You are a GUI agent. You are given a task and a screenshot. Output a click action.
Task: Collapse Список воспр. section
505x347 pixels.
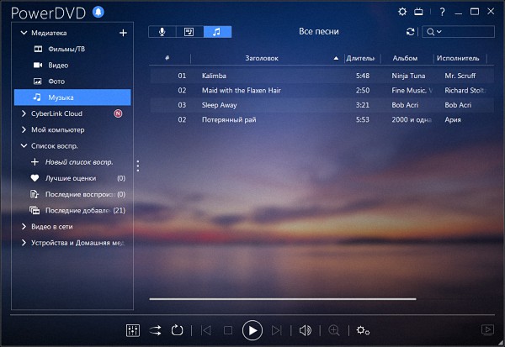coord(24,145)
